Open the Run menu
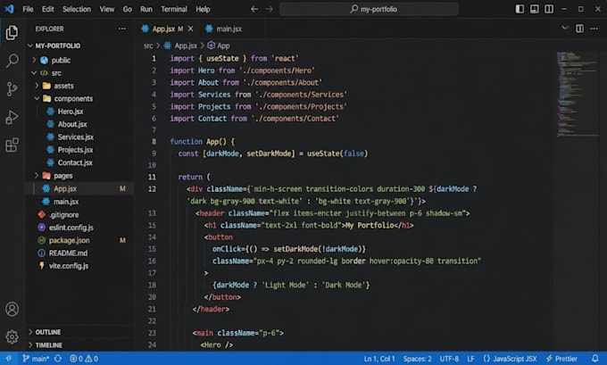607x365 pixels. point(146,9)
